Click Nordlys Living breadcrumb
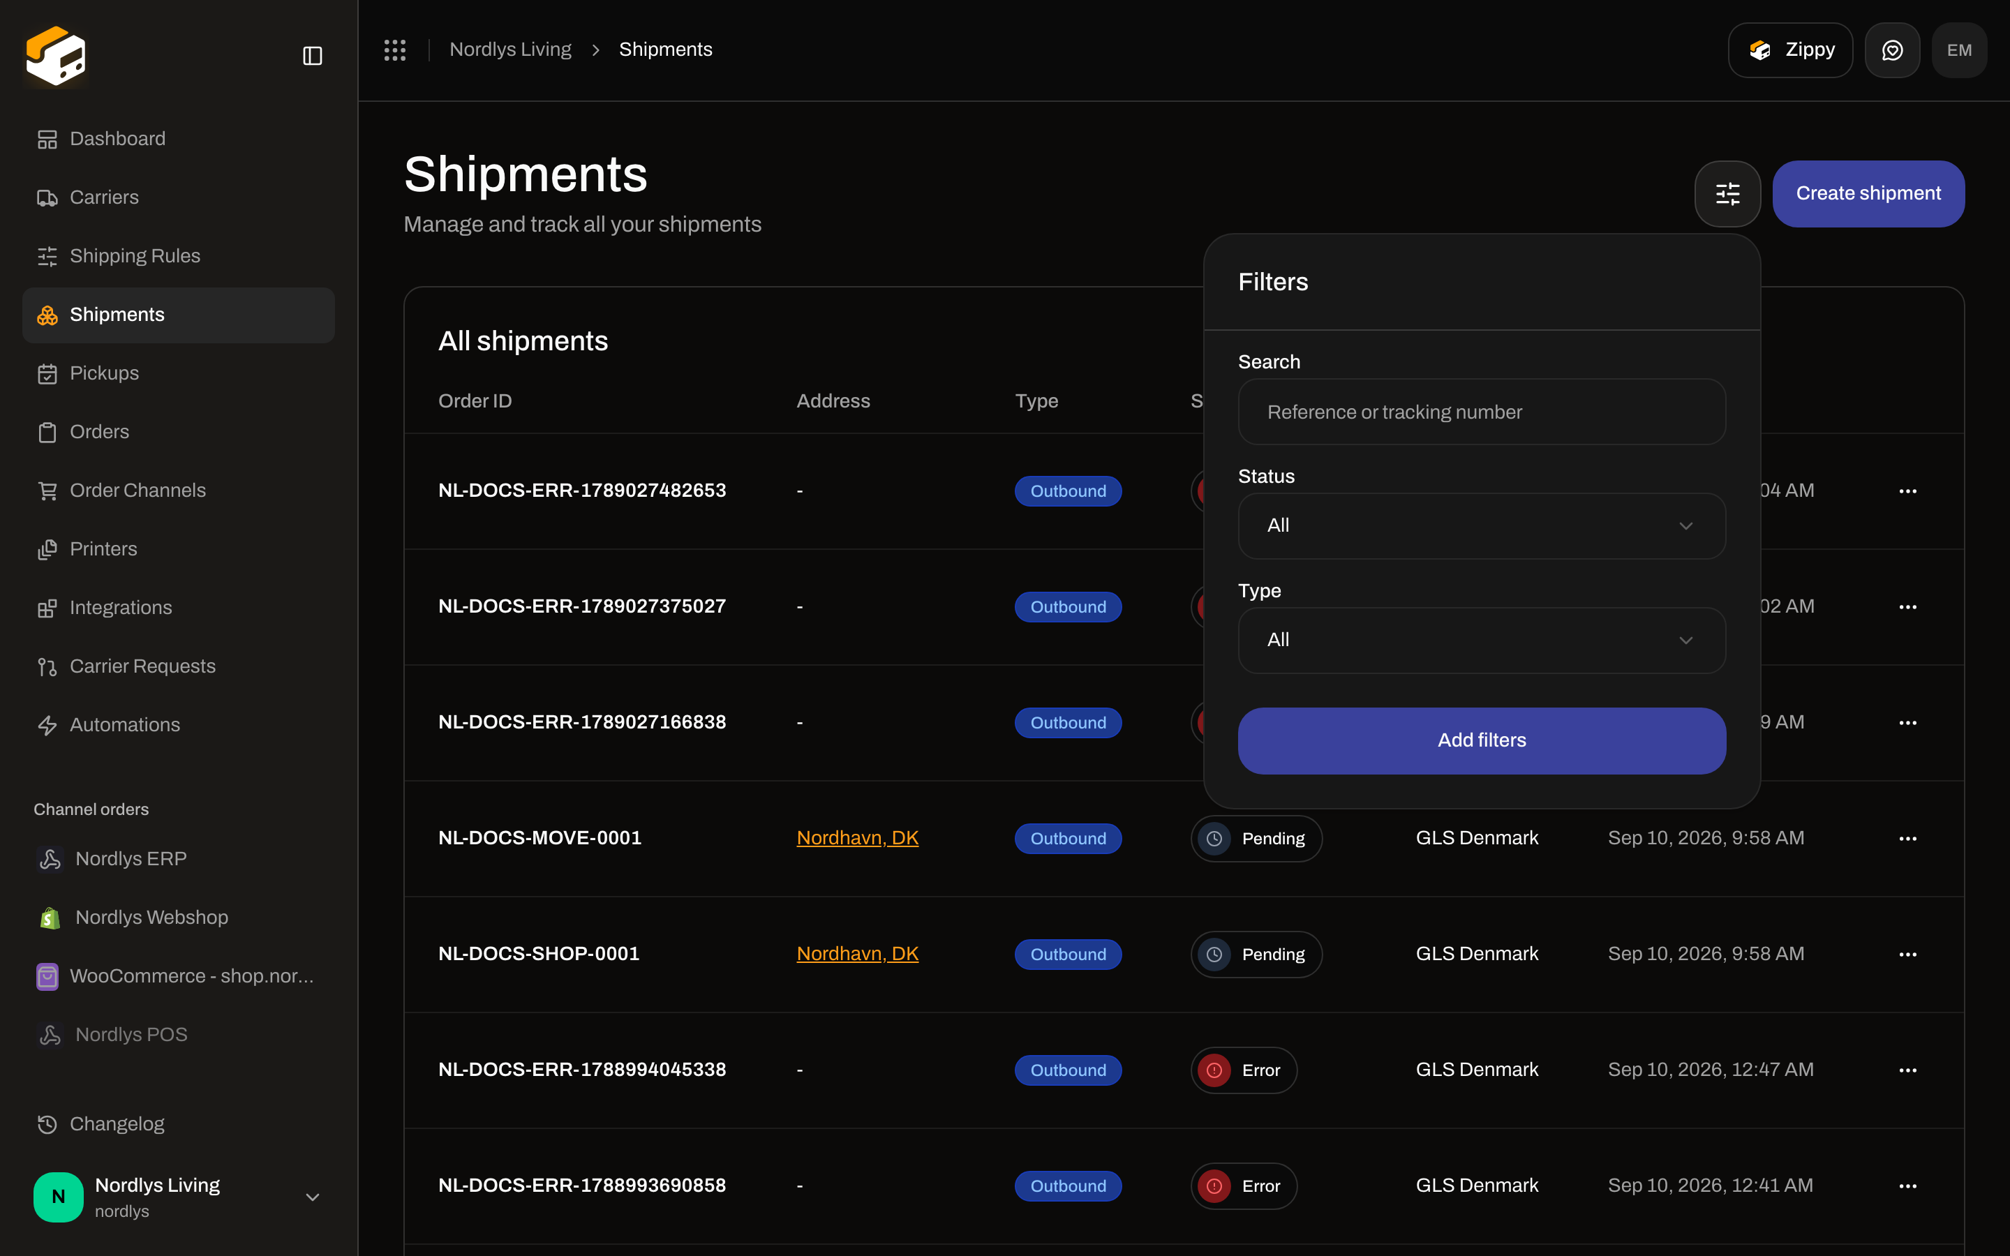Viewport: 2010px width, 1256px height. pos(510,50)
